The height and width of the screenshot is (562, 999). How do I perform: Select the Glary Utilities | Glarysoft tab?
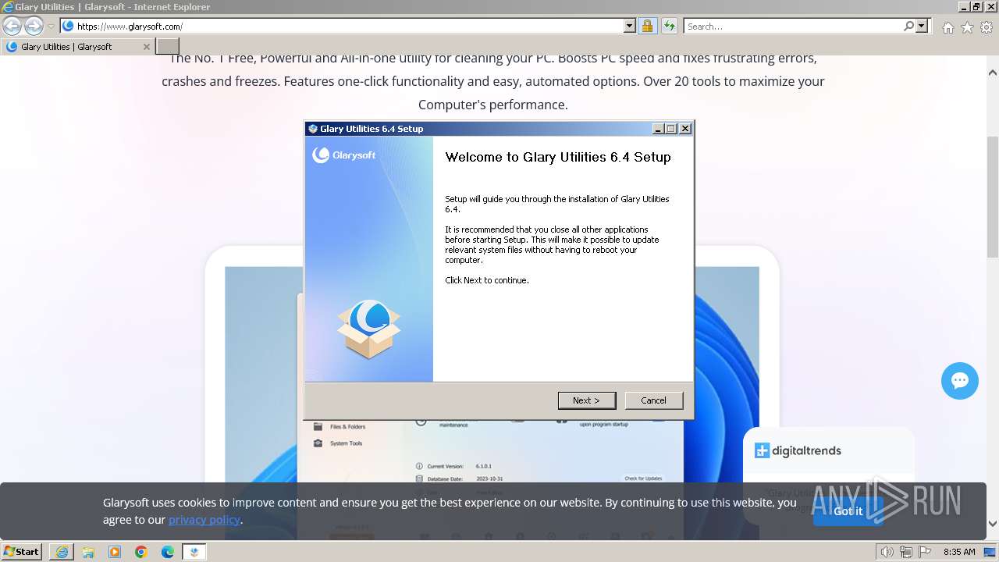pyautogui.click(x=78, y=47)
